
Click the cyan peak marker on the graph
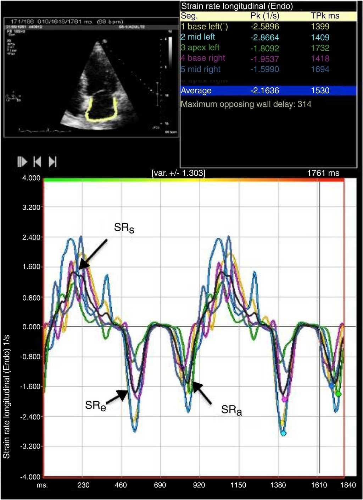click(x=283, y=433)
